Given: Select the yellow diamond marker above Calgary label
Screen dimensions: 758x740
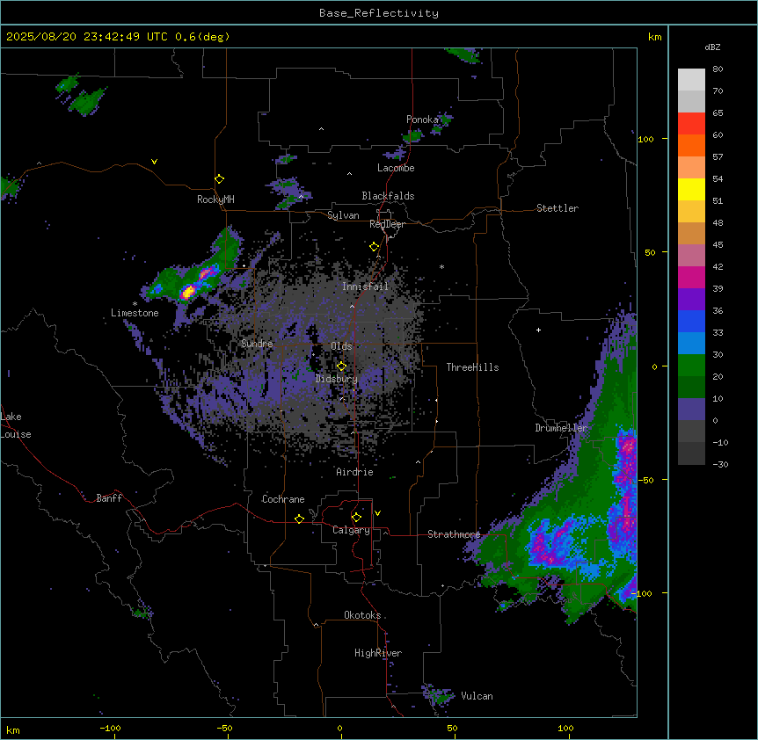Looking at the screenshot, I should pos(356,518).
